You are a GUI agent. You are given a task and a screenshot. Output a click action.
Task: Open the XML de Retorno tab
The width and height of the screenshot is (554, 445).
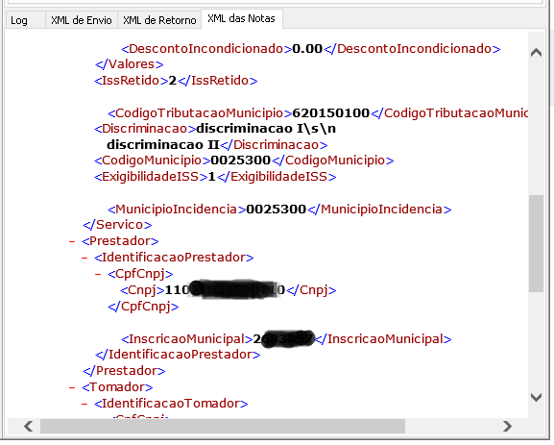tap(159, 20)
